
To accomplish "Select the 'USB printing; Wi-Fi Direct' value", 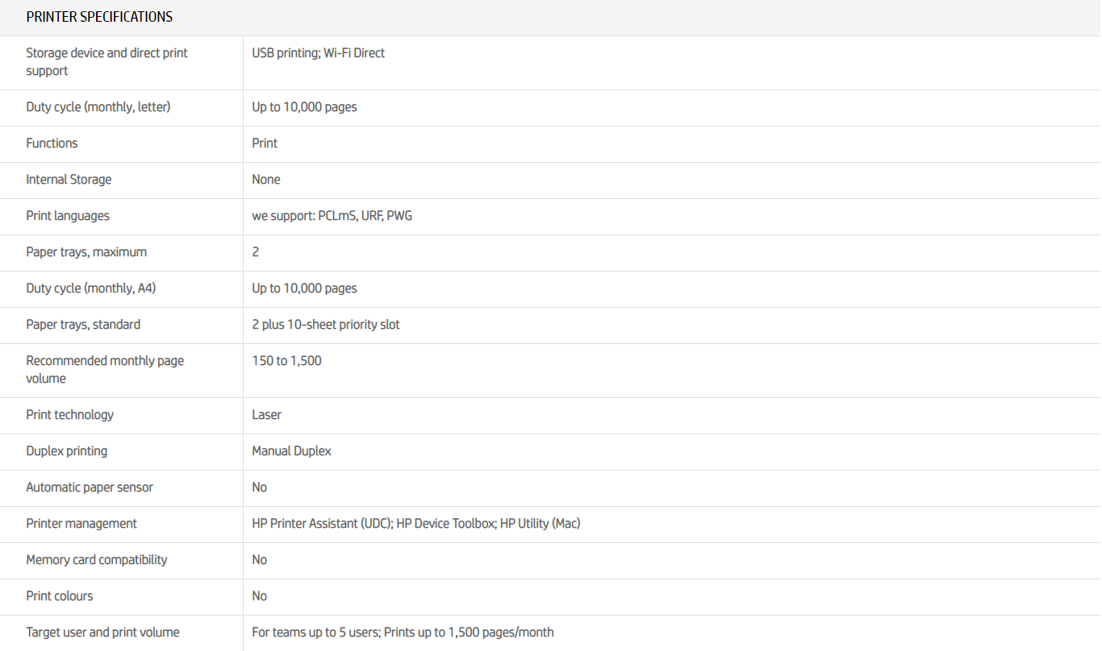I will tap(318, 53).
